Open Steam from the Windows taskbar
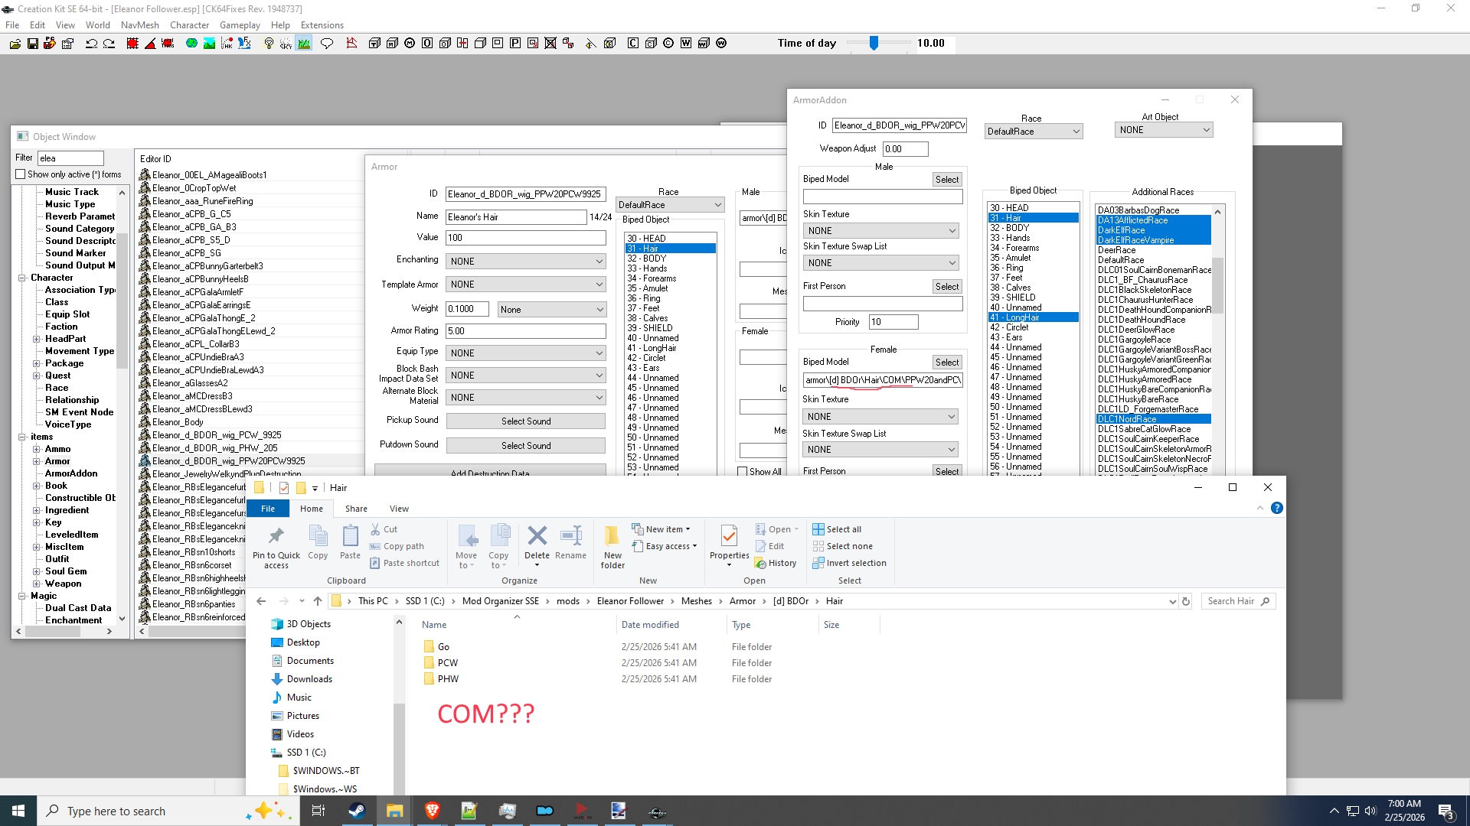The image size is (1470, 826). 357,811
